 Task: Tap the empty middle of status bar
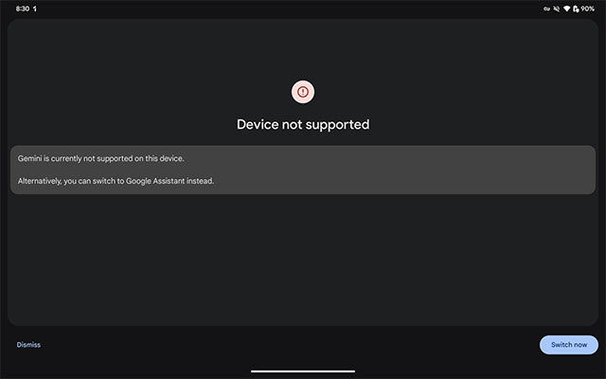tap(284, 9)
